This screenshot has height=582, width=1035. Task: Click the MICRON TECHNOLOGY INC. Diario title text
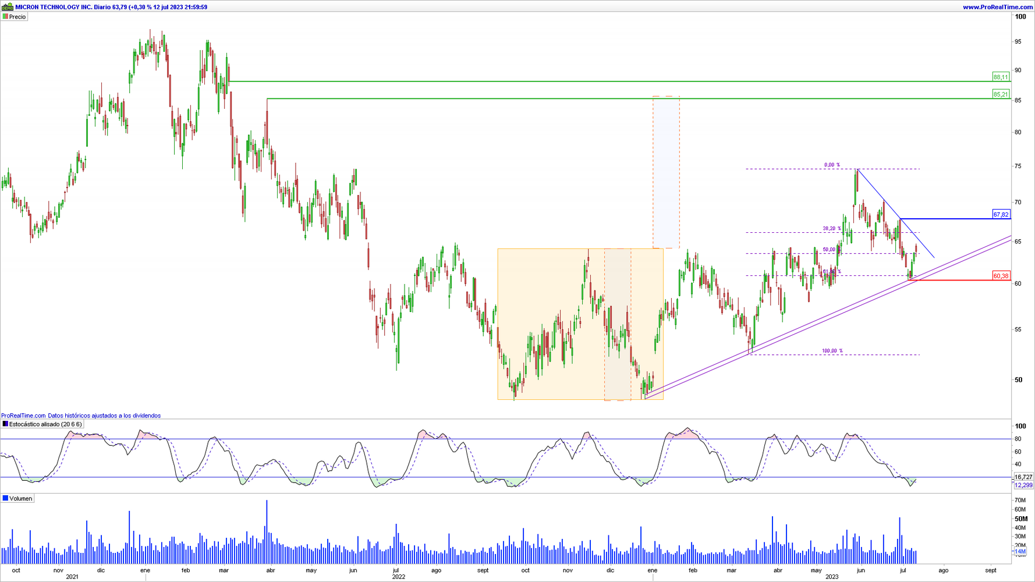pyautogui.click(x=62, y=7)
